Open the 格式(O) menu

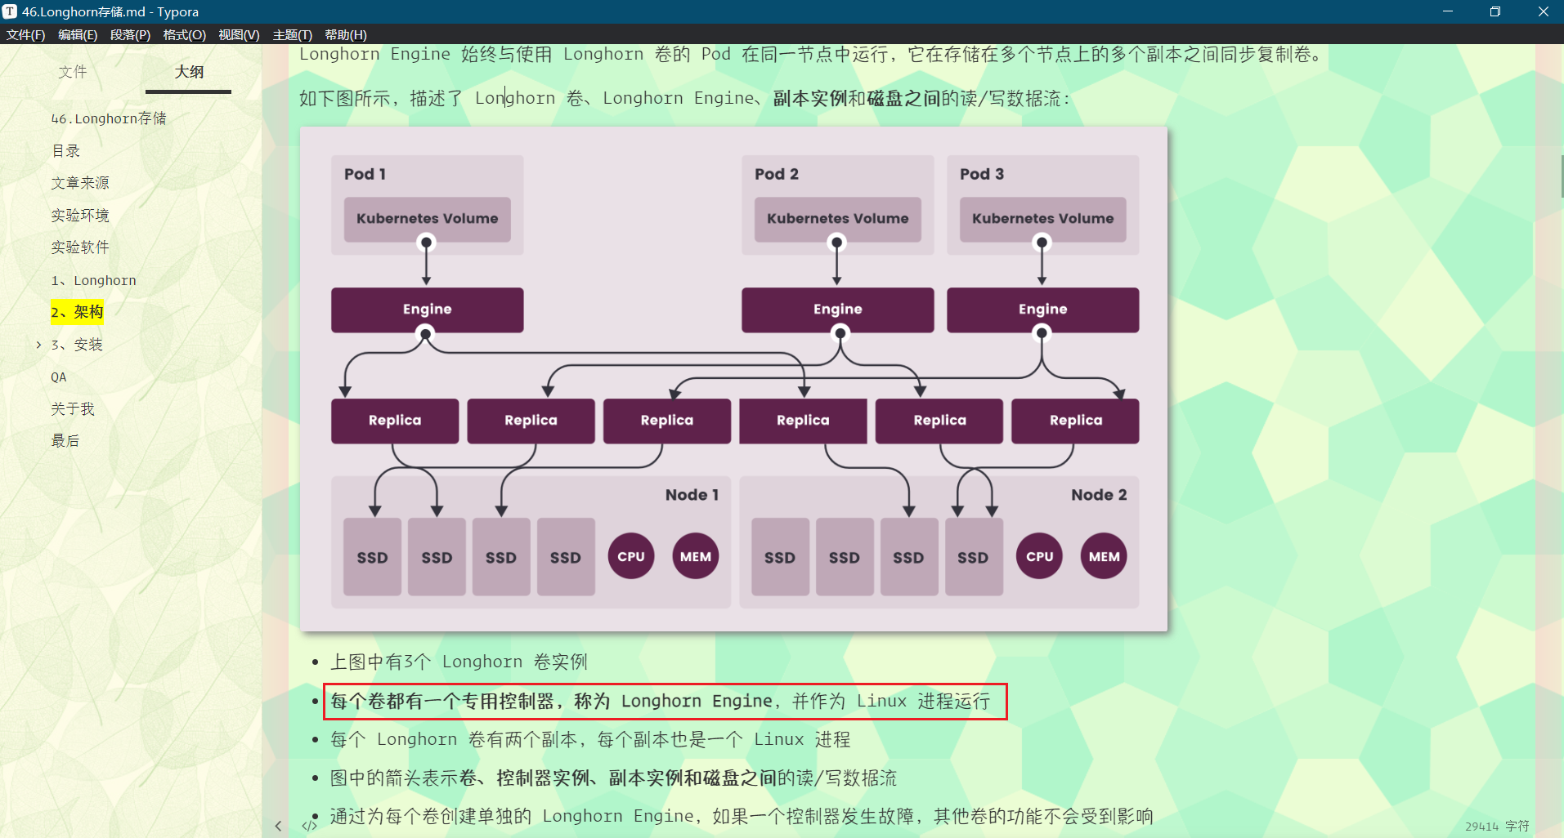point(184,34)
